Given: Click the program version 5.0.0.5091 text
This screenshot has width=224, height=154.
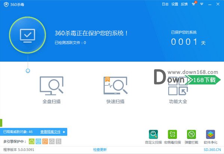Looking at the screenshot, I should [19, 150].
